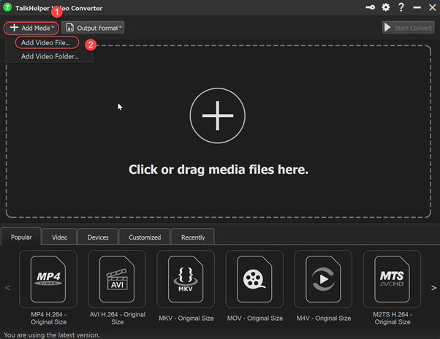This screenshot has width=440, height=339.
Task: Open settings with the gear icon
Action: pyautogui.click(x=386, y=7)
